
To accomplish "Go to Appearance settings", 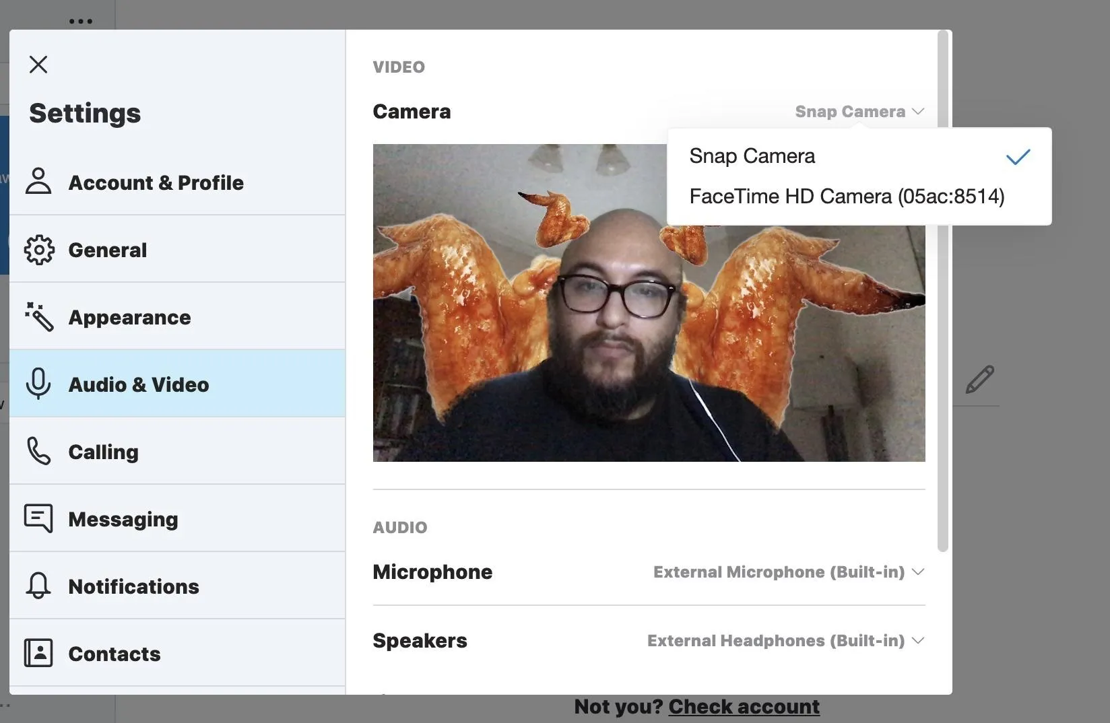I will tap(177, 316).
